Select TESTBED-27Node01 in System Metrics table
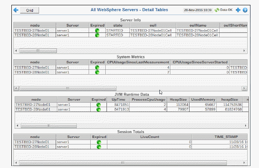The image size is (259, 168). [32, 68]
